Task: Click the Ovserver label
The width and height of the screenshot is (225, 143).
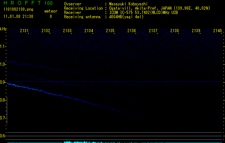Action: click(73, 4)
